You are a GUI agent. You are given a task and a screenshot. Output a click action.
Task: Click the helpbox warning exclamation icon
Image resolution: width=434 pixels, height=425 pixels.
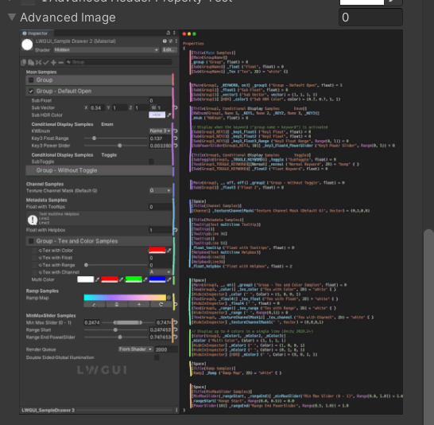[33, 220]
